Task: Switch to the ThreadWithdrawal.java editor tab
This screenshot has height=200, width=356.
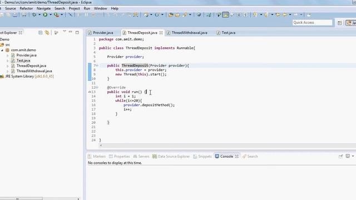Action: click(x=189, y=33)
